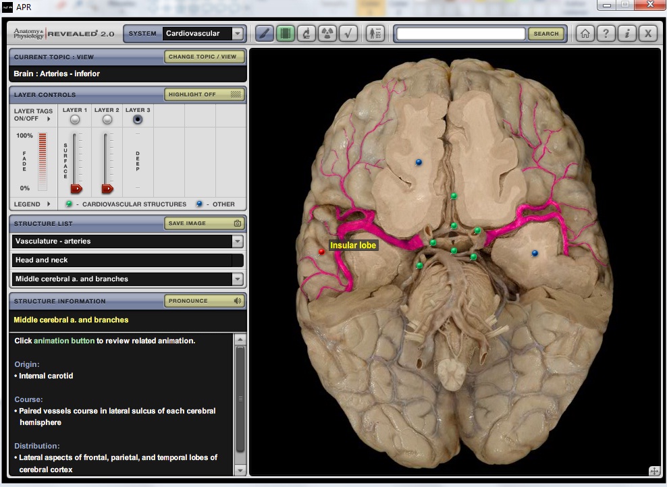Expand the Legend arrow
This screenshot has width=667, height=487.
(x=49, y=204)
